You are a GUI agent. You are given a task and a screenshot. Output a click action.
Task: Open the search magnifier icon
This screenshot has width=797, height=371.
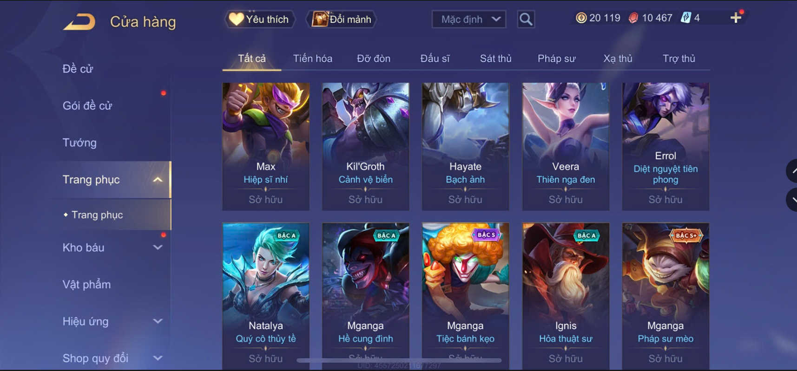coord(526,20)
